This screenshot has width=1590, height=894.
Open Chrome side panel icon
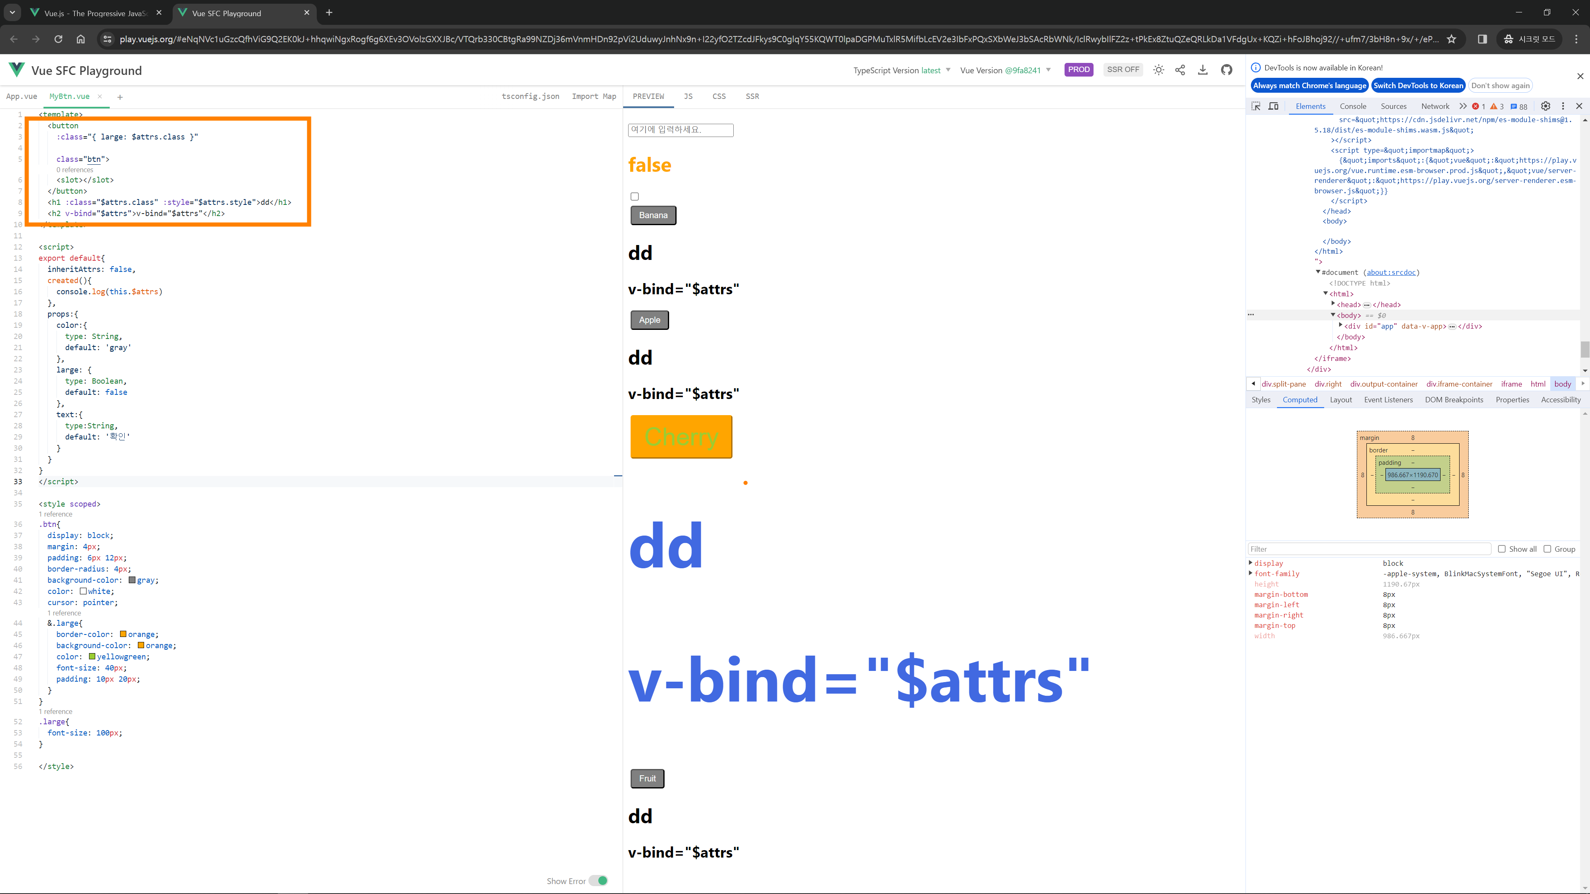pyautogui.click(x=1483, y=39)
